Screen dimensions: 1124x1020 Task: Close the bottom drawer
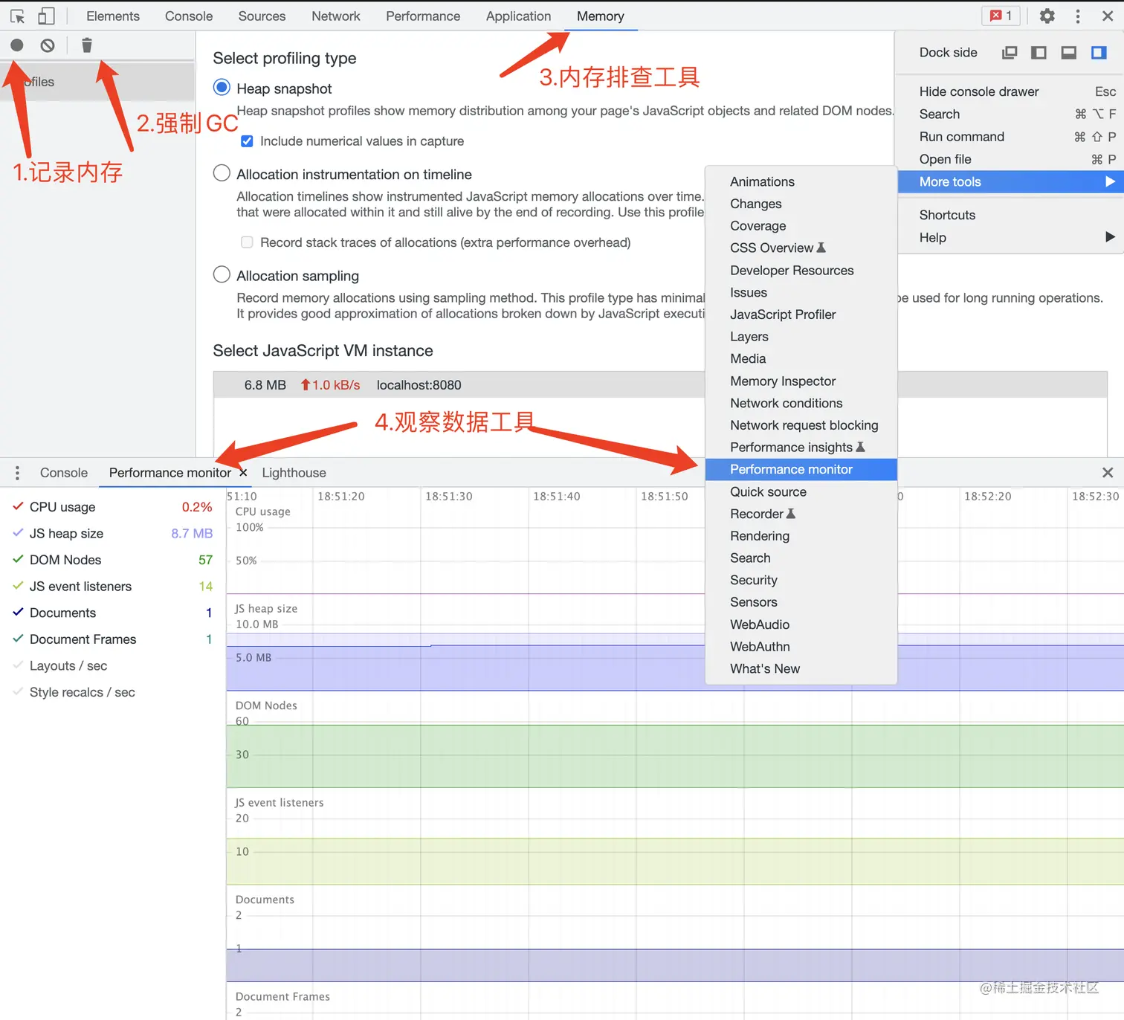(x=1108, y=473)
